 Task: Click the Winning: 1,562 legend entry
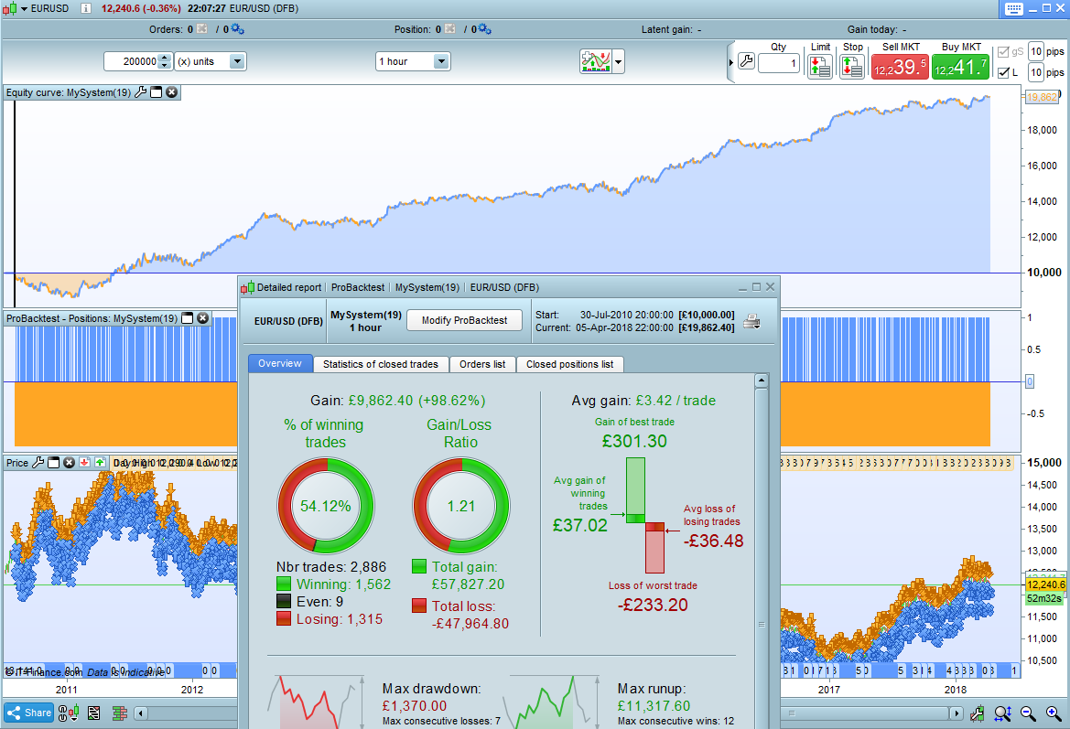(334, 584)
